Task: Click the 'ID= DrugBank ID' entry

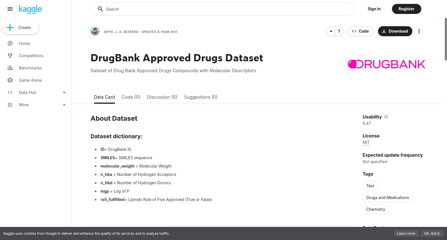Action: click(x=116, y=149)
